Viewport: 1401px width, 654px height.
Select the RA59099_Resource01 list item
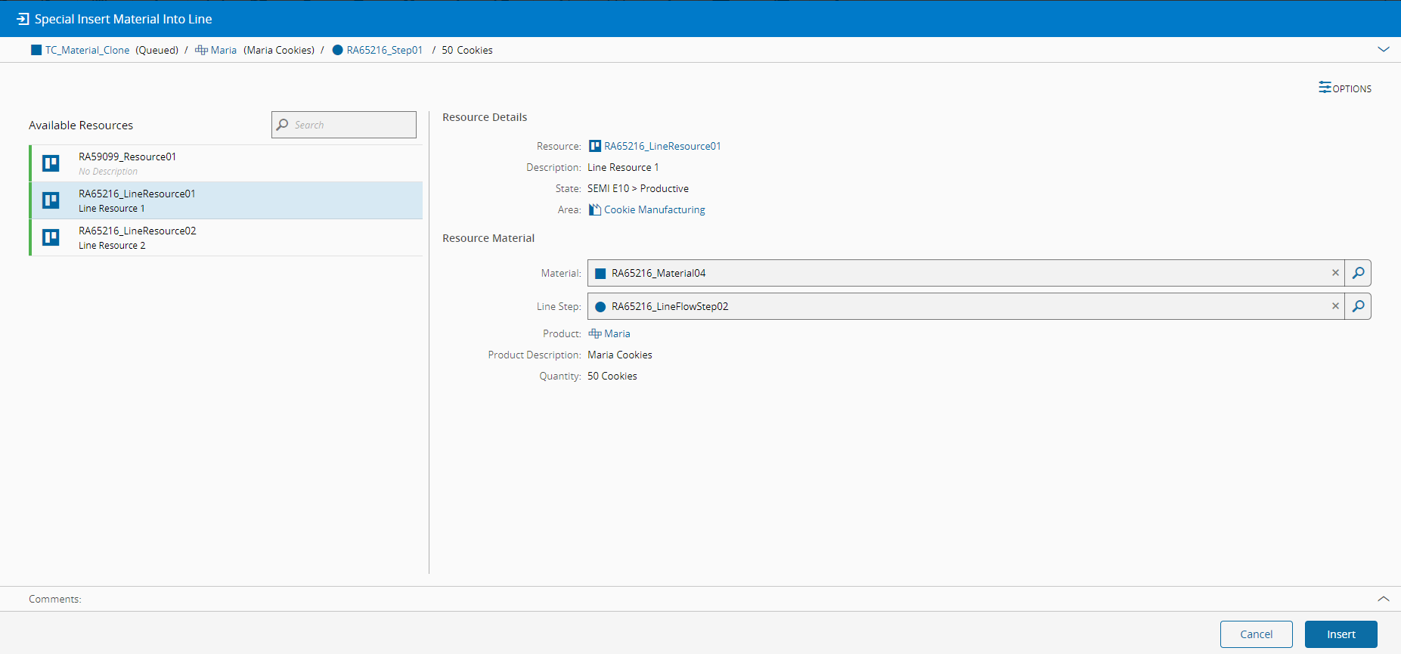pyautogui.click(x=227, y=163)
